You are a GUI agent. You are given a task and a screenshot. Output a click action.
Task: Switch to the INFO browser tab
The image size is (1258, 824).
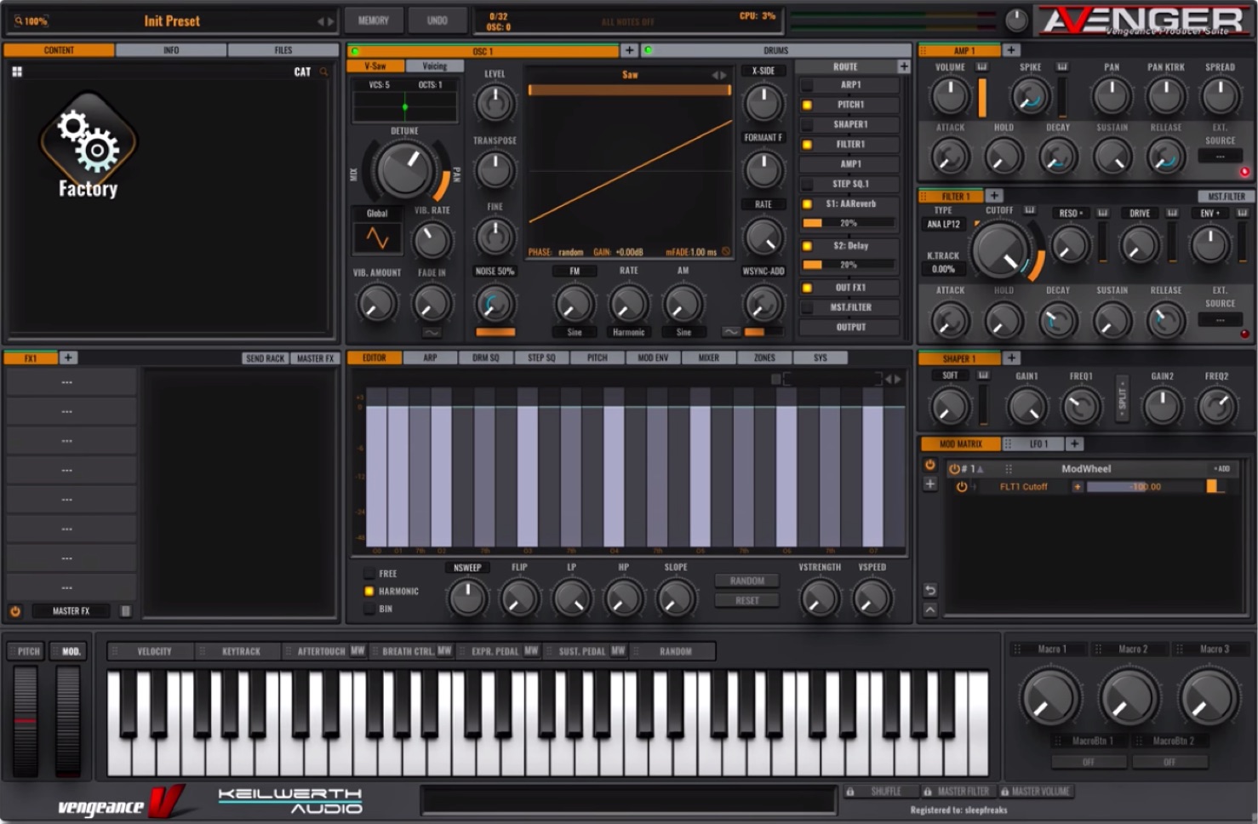(x=171, y=50)
